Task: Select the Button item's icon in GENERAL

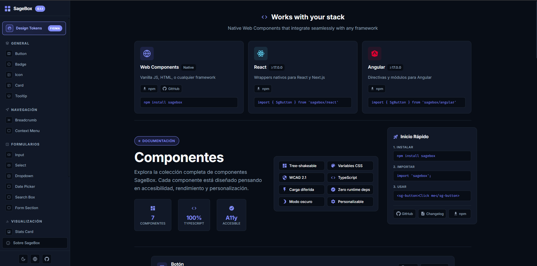Action: click(x=9, y=54)
